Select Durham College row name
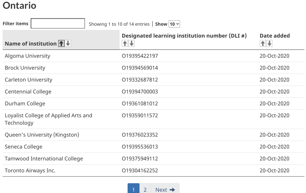Image resolution: width=306 pixels, height=193 pixels. [25, 103]
